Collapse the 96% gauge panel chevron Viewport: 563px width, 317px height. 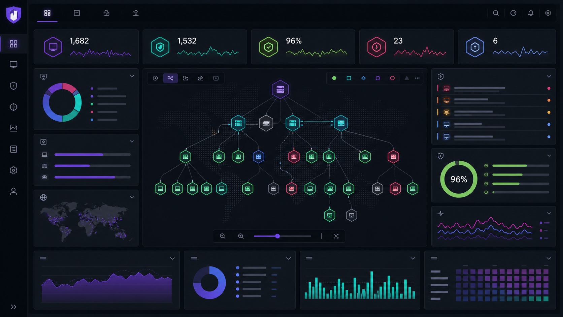coord(549,156)
